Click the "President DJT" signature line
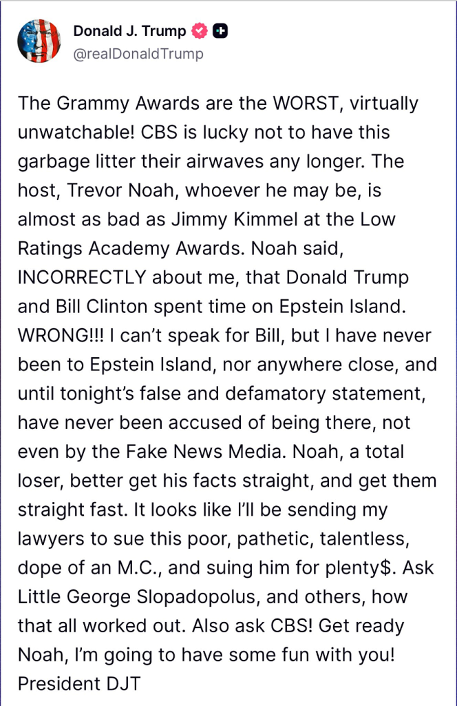 (80, 684)
